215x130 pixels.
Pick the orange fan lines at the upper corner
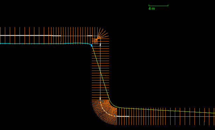pyautogui.click(x=101, y=36)
